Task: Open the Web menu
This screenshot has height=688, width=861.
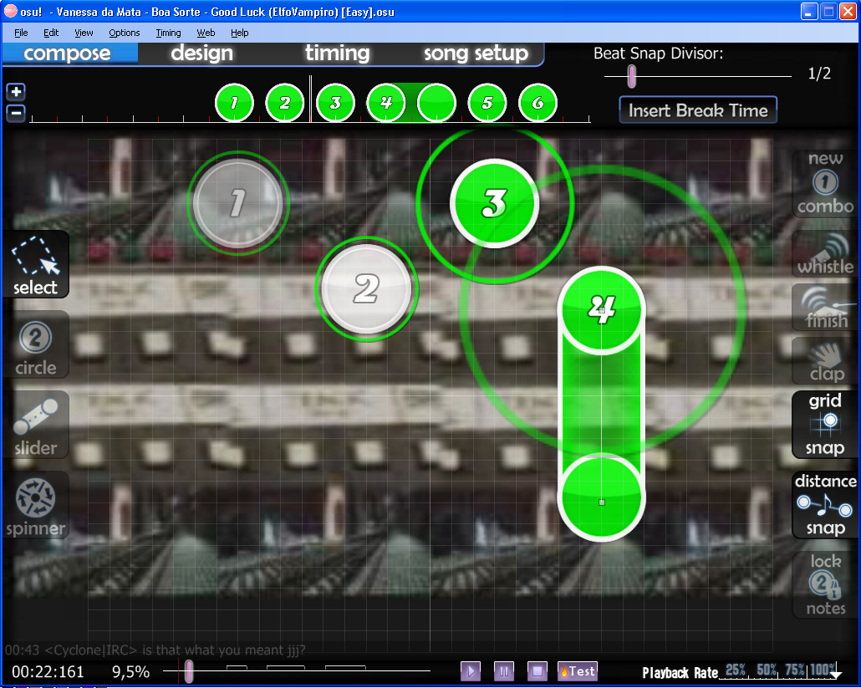Action: [x=206, y=33]
